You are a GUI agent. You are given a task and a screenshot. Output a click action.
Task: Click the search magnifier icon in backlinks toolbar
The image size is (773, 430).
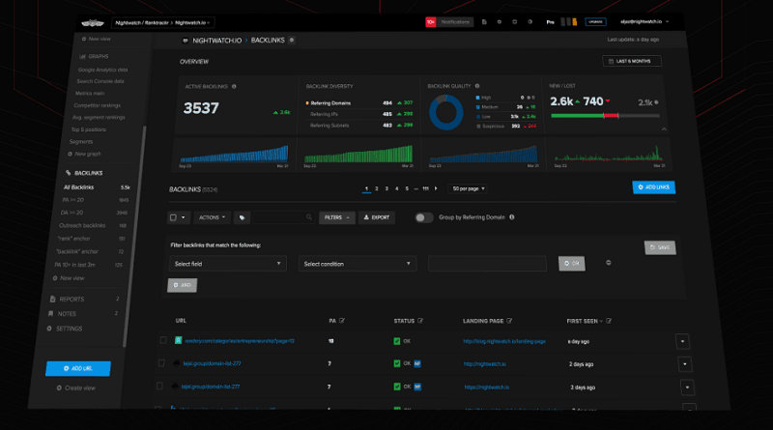point(308,217)
